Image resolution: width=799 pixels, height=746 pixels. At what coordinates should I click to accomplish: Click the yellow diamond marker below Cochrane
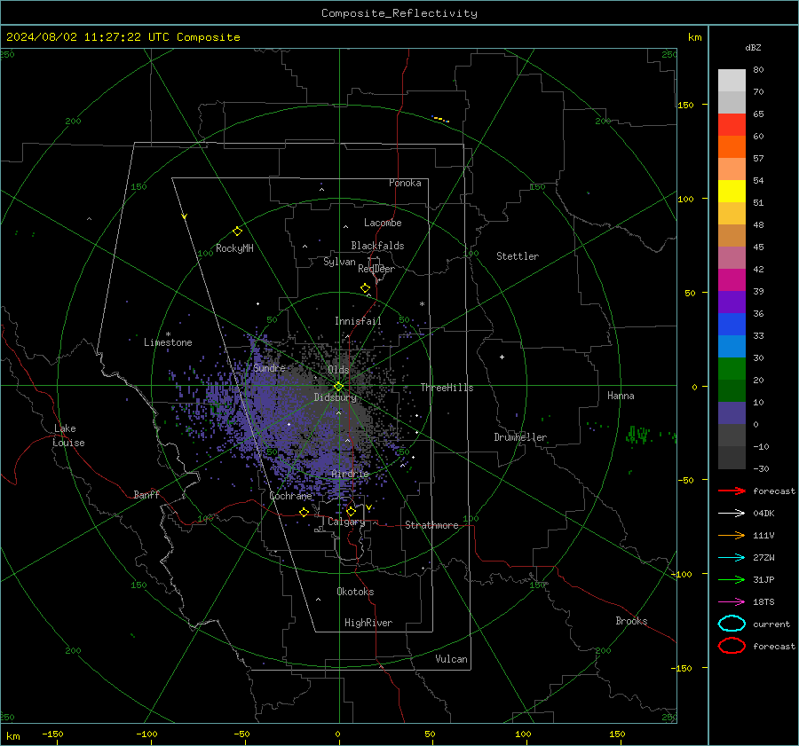[305, 512]
